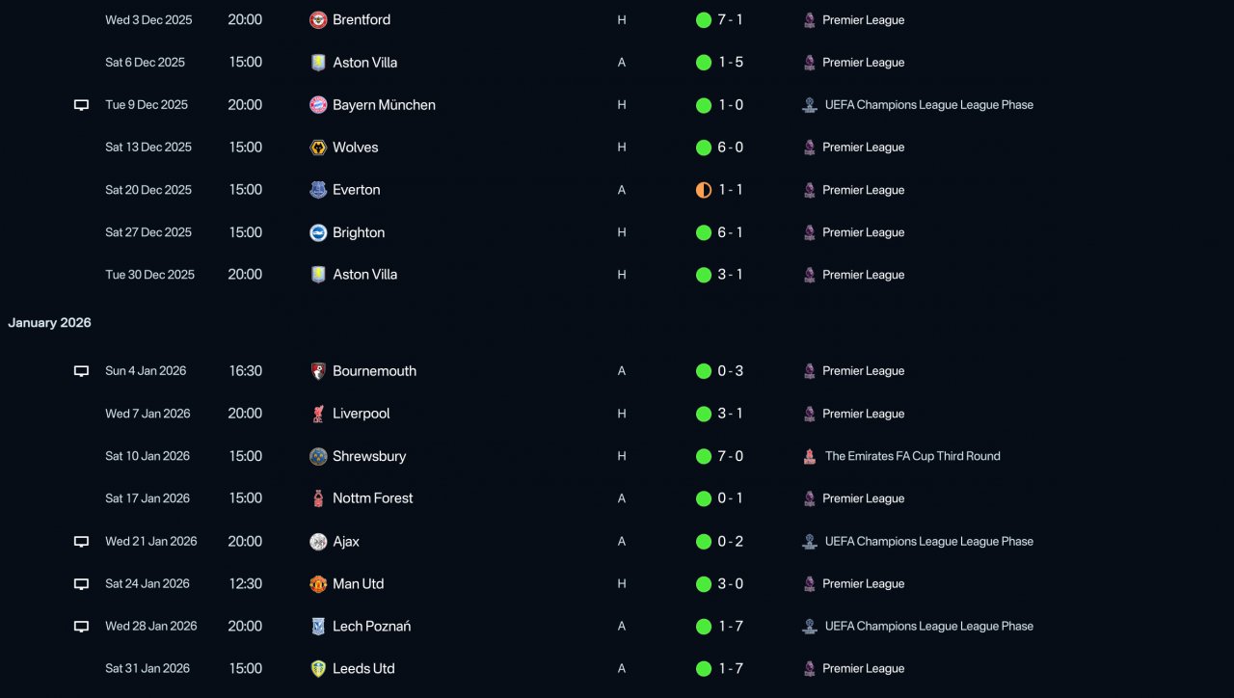Click the Brighton club badge icon
The image size is (1234, 698).
318,232
